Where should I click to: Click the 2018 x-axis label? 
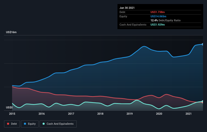click(x=100, y=114)
